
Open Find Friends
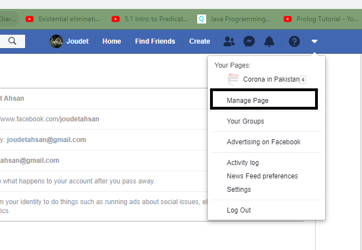(x=155, y=41)
